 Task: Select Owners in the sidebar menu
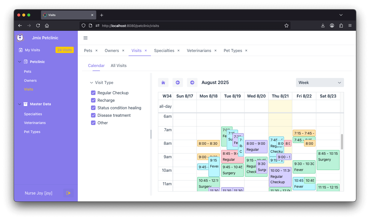pos(30,80)
